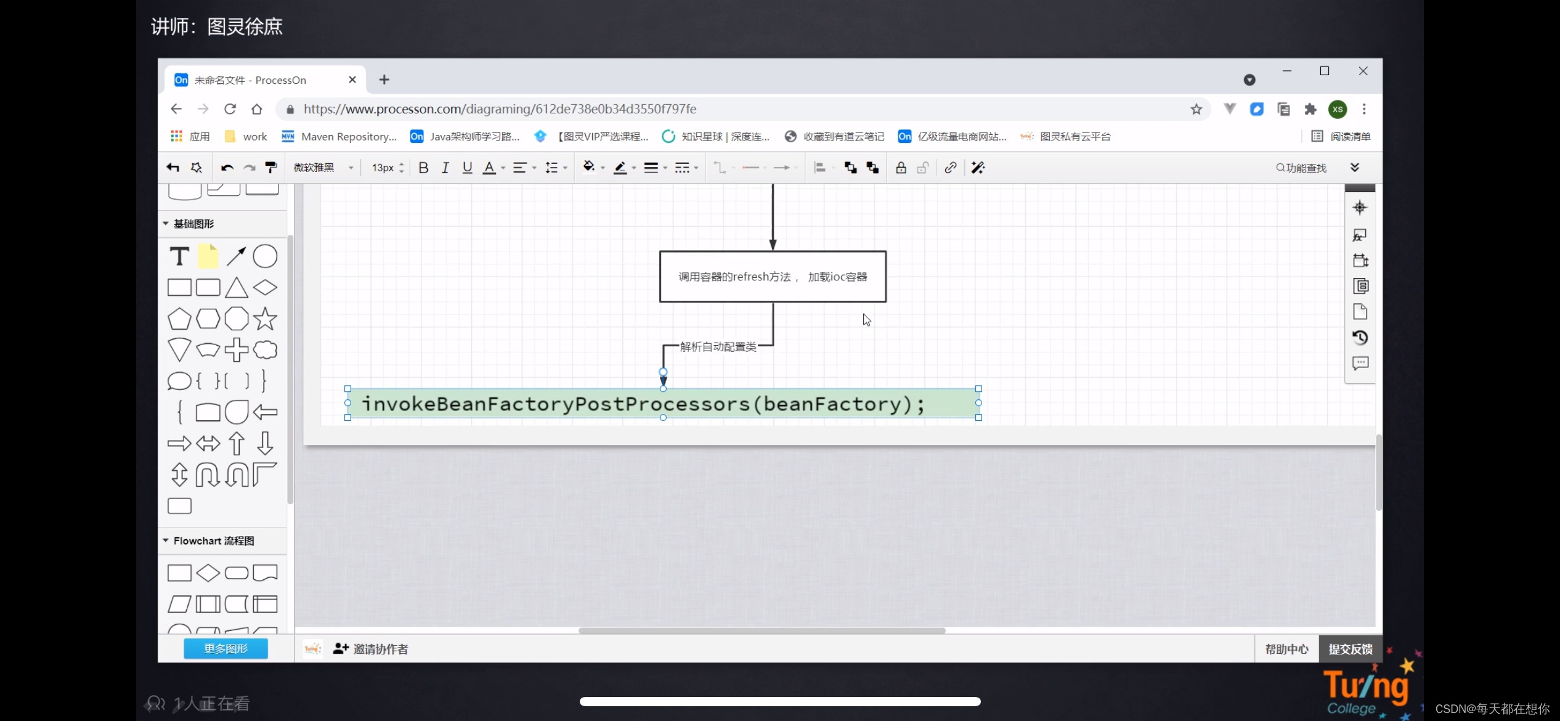Reload the page in browser
The image size is (1560, 721).
pyautogui.click(x=230, y=109)
